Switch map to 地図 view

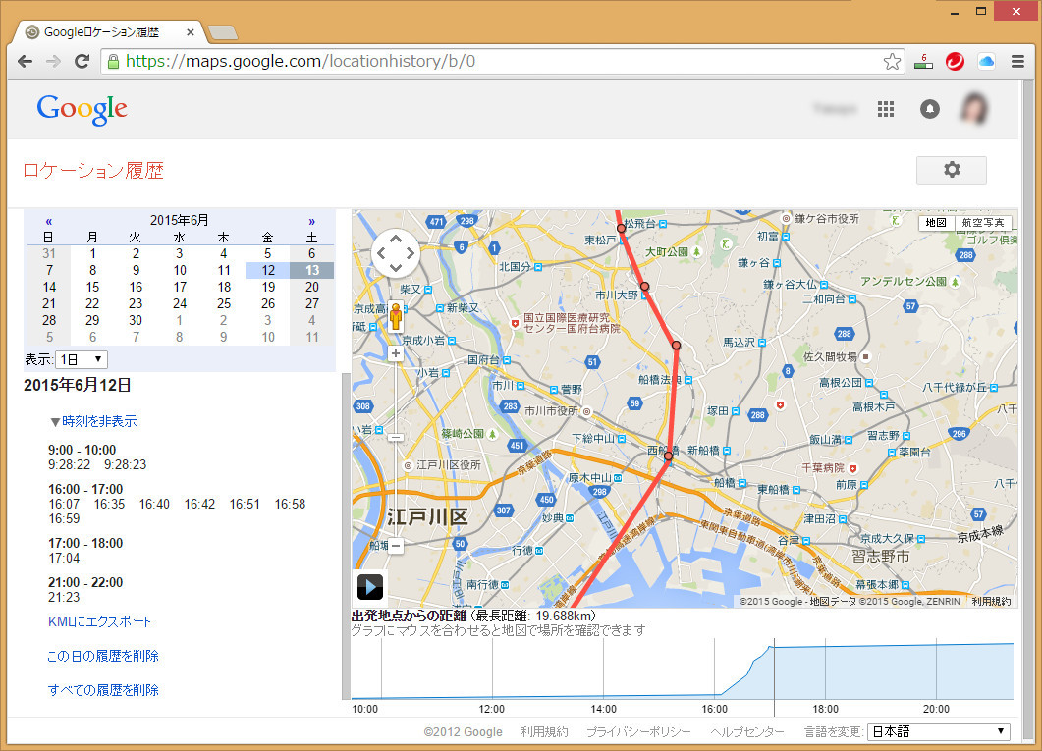936,223
